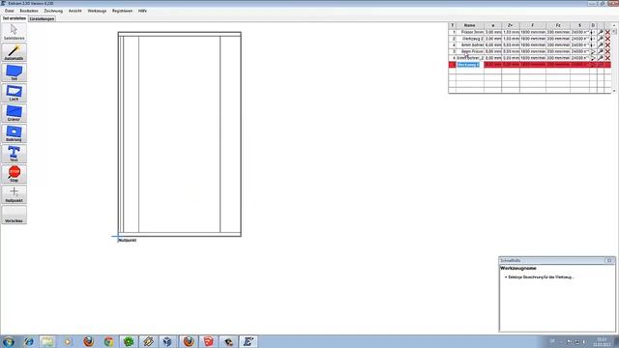
Task: Click the Nullpunkt marker label on the drawing
Action: (x=128, y=240)
